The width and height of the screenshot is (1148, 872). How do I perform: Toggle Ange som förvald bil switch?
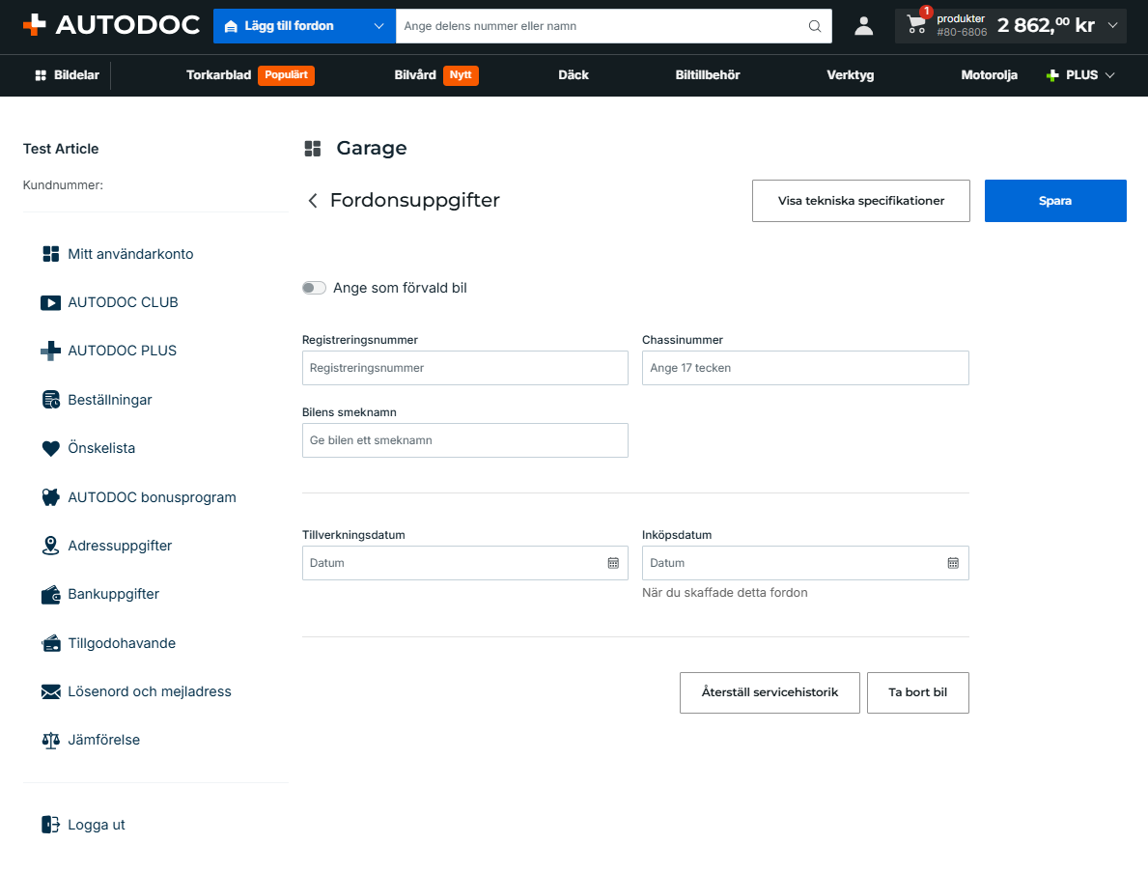click(x=314, y=288)
